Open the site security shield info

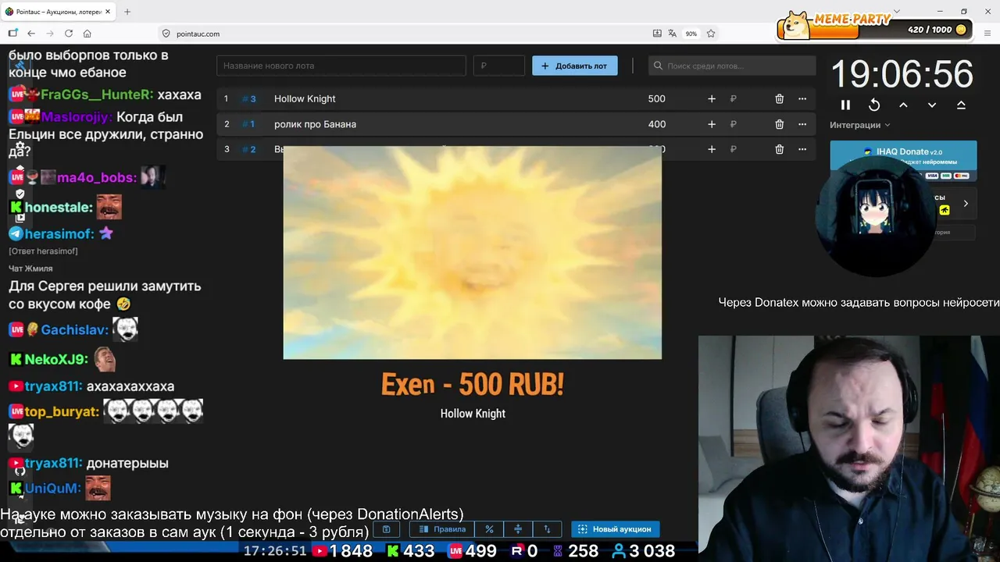(166, 34)
